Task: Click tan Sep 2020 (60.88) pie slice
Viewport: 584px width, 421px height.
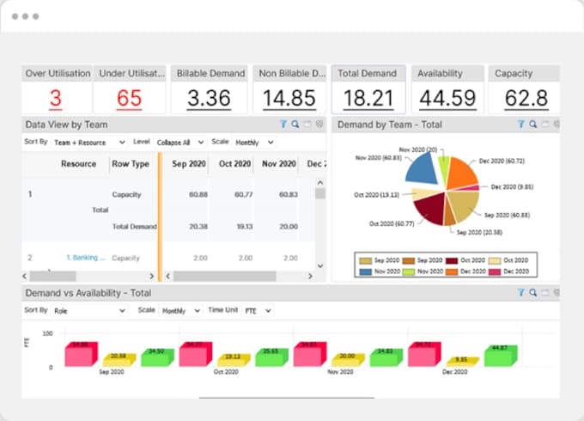Action: (x=465, y=204)
